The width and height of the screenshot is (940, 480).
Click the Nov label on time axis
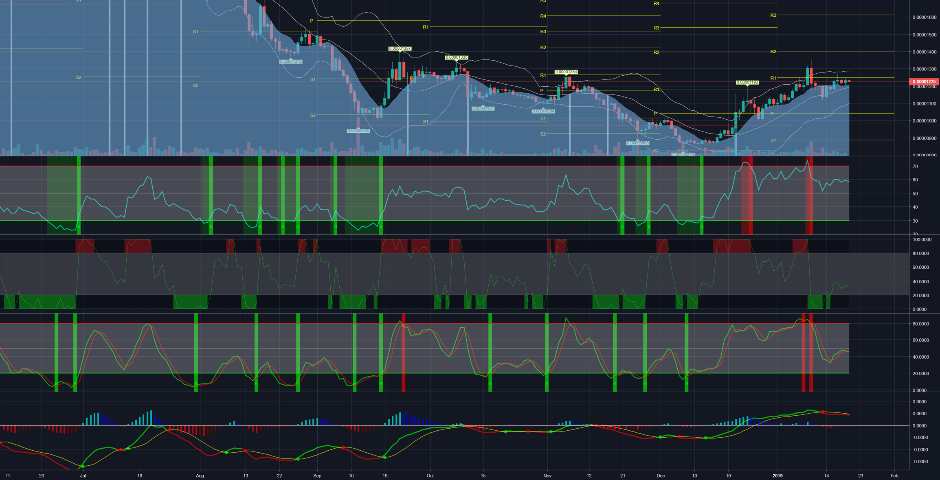tap(547, 476)
